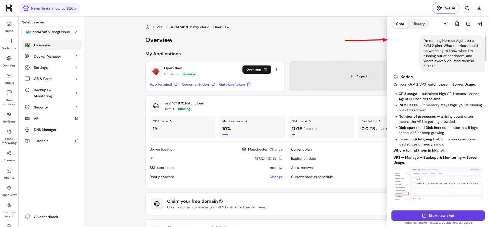Open the Select server dropdown
This screenshot has width=489, height=227.
52,32
